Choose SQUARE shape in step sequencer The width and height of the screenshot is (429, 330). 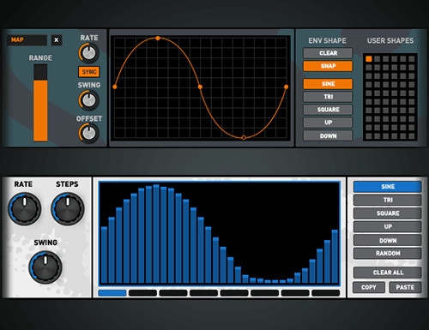(388, 213)
